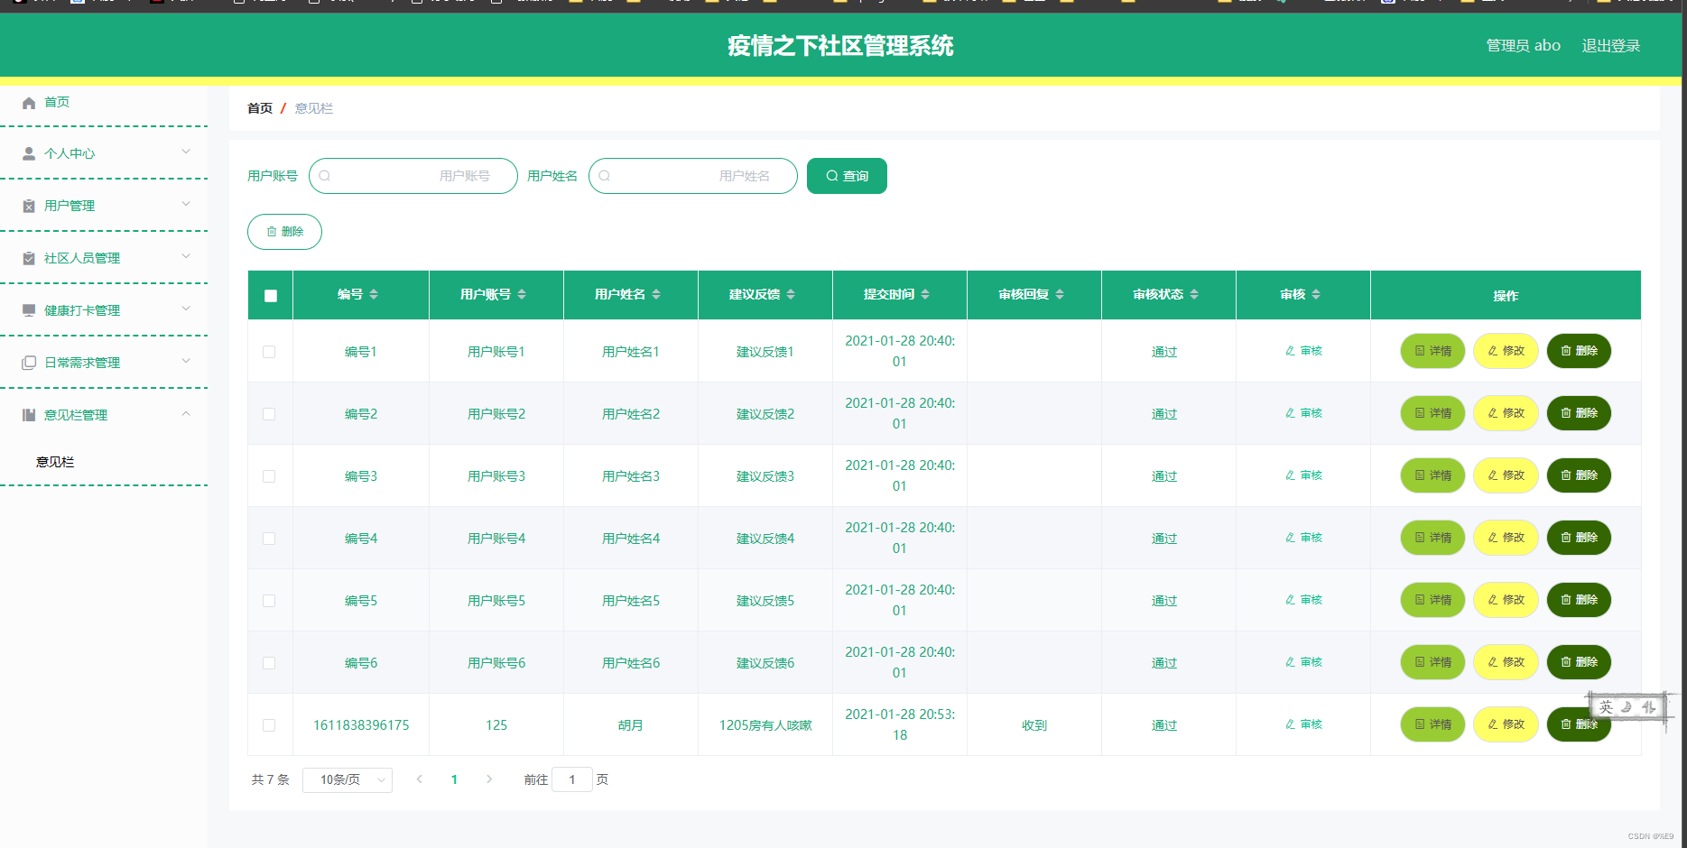
Task: Check the checkbox for 编号2 row
Action: [x=269, y=414]
